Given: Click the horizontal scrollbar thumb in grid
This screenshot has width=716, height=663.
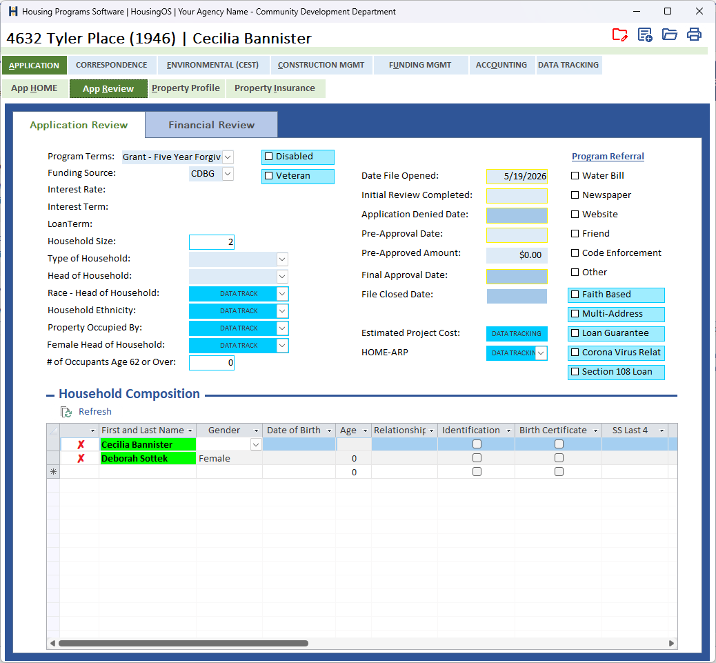Looking at the screenshot, I should pos(183,644).
